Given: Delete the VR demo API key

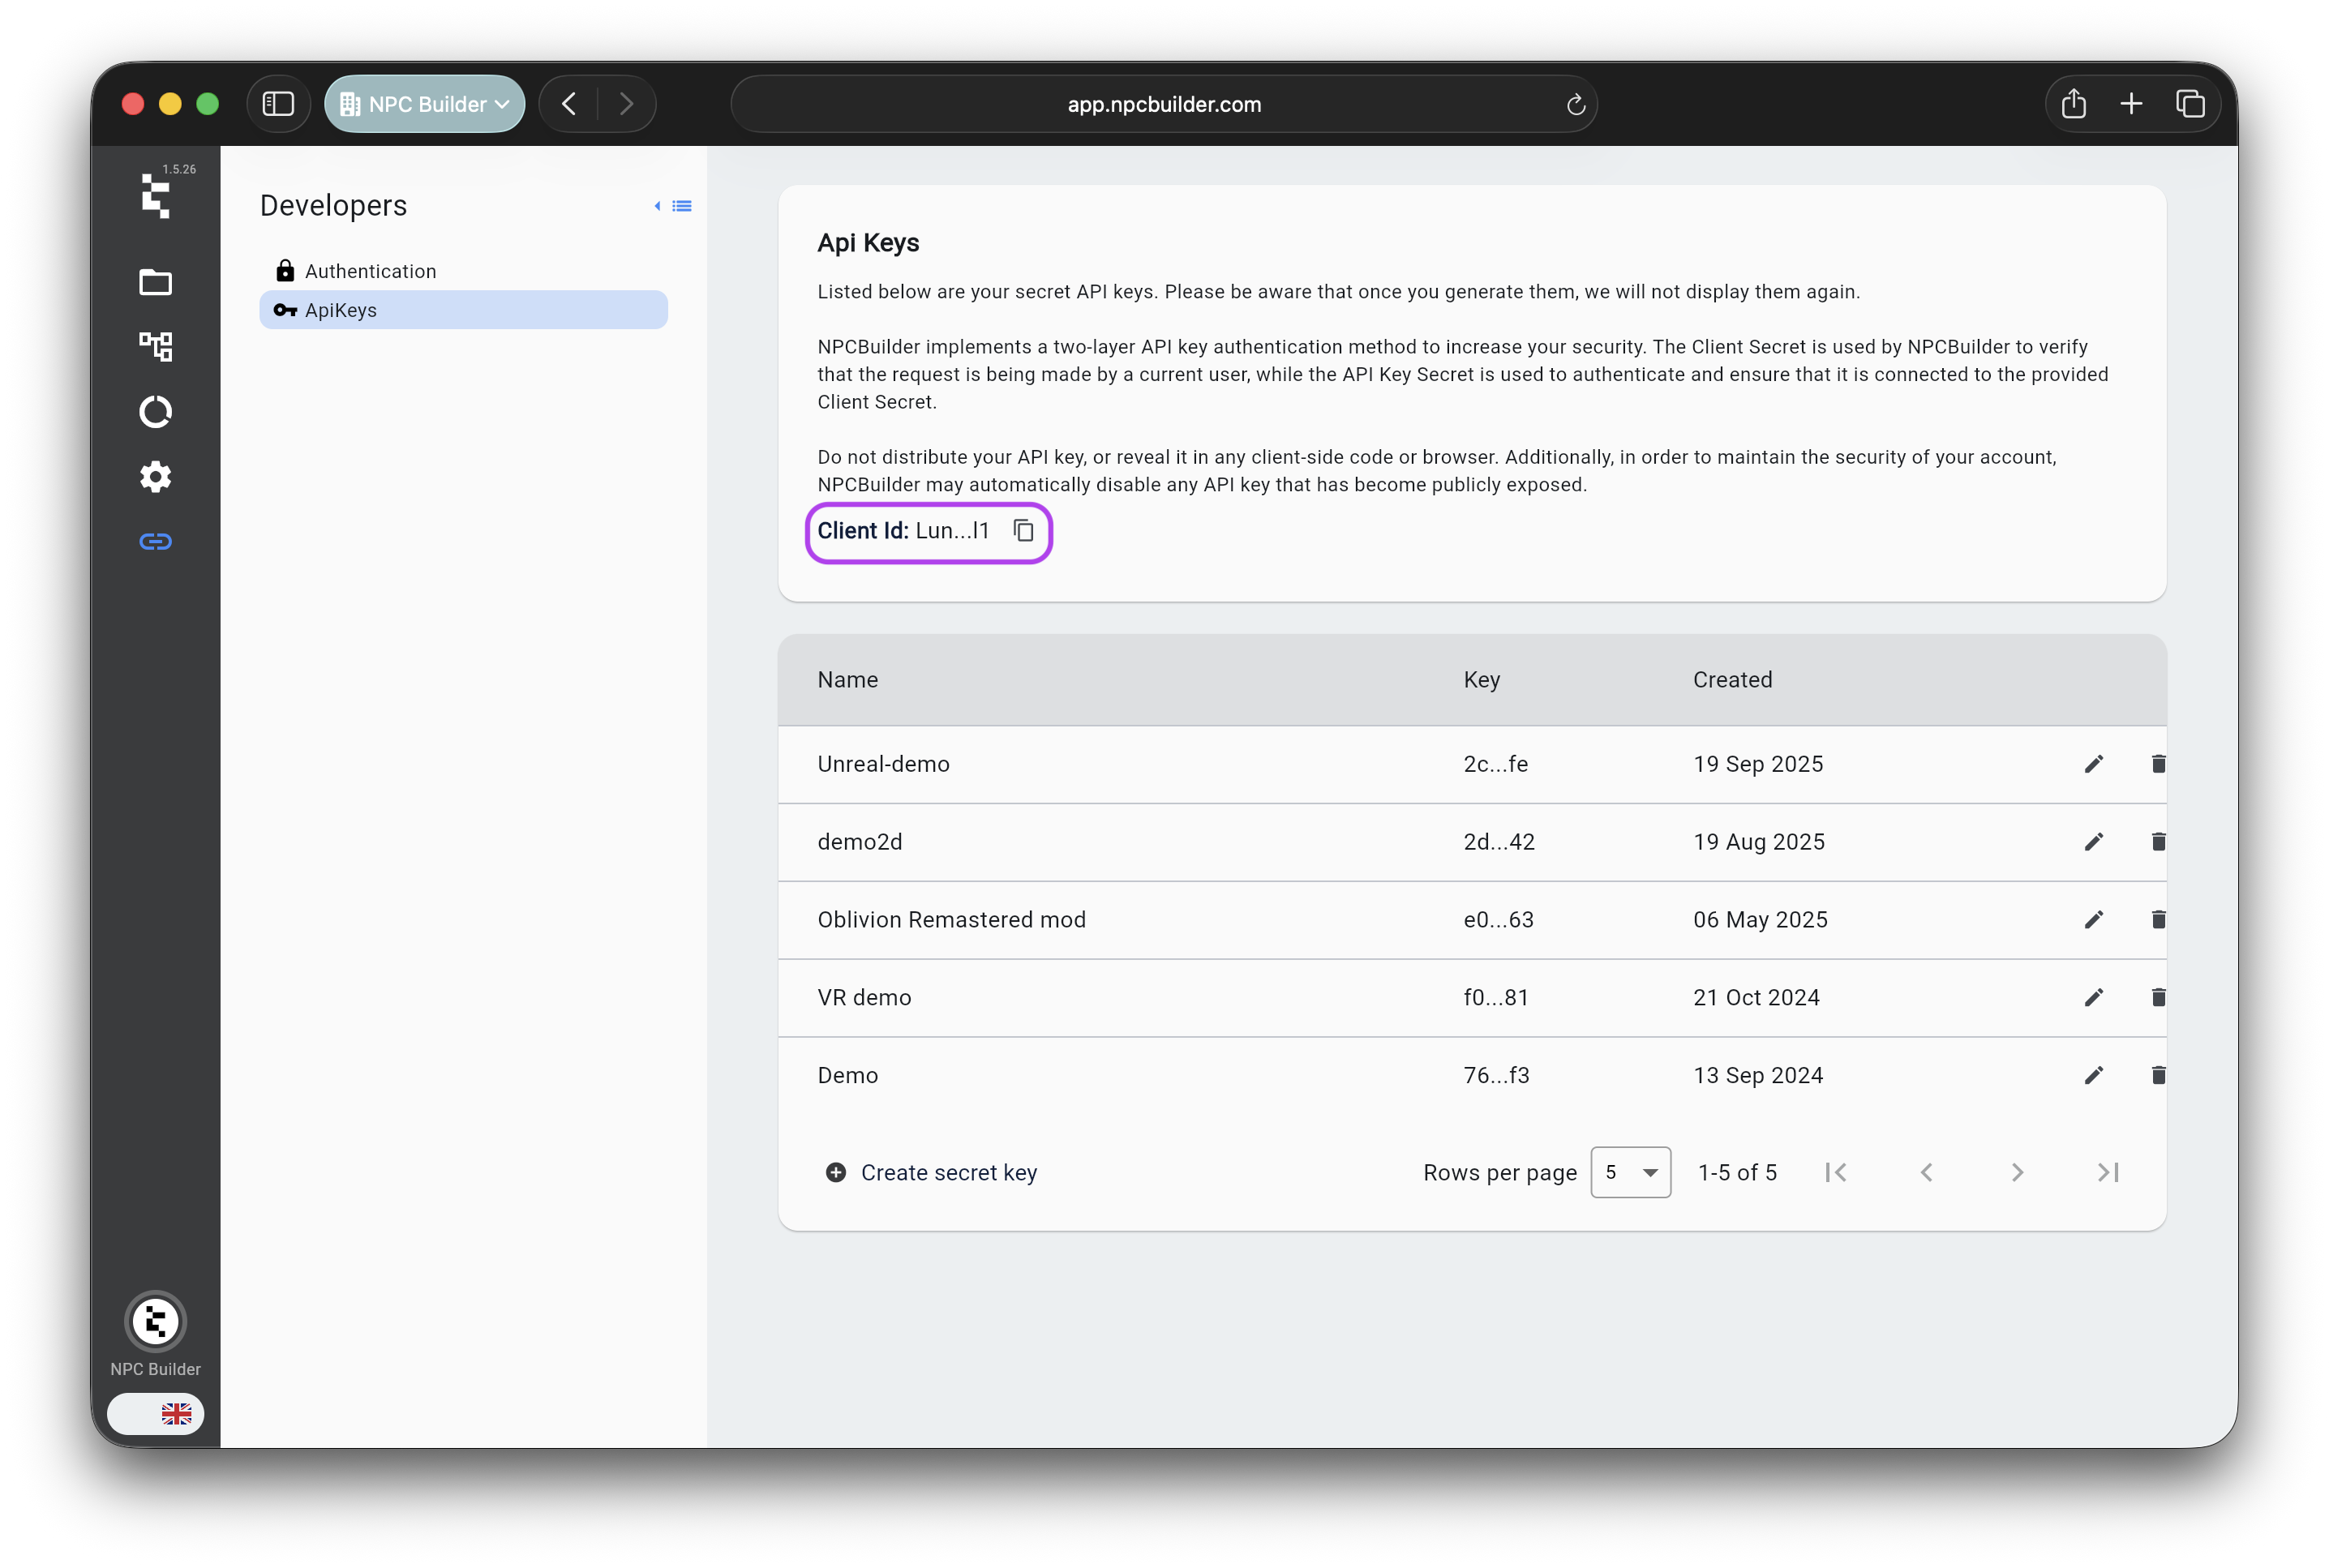Looking at the screenshot, I should pos(2157,997).
